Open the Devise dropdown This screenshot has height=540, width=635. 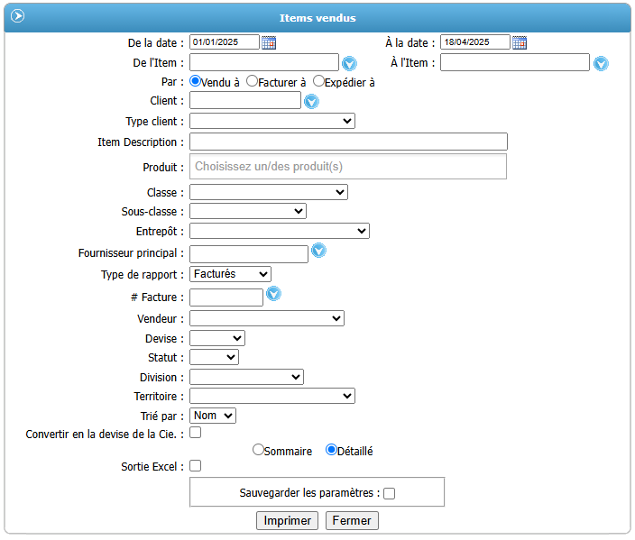click(x=217, y=338)
